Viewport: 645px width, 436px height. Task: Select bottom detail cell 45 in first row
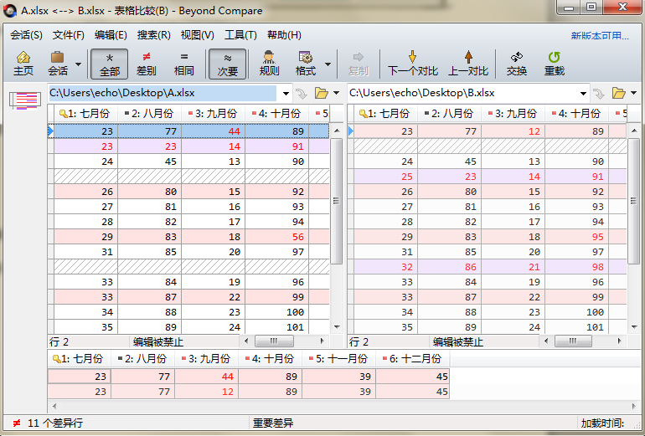point(413,377)
